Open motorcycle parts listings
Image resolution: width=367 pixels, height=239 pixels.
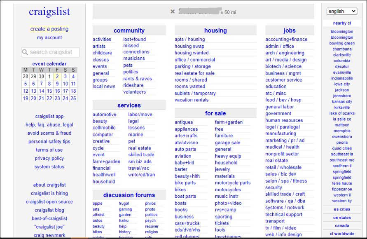pyautogui.click(x=233, y=183)
